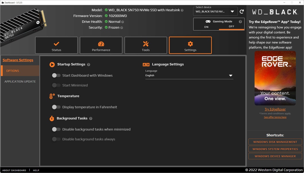Toggle Disable background tasks when minimized

[56, 129]
